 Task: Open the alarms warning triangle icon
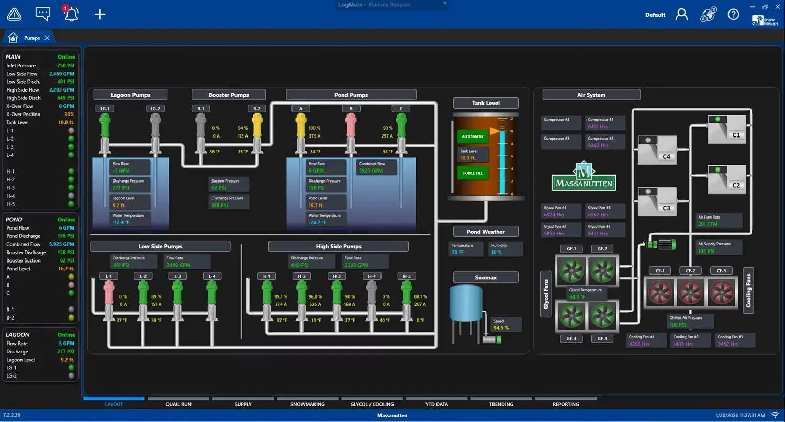coord(14,14)
